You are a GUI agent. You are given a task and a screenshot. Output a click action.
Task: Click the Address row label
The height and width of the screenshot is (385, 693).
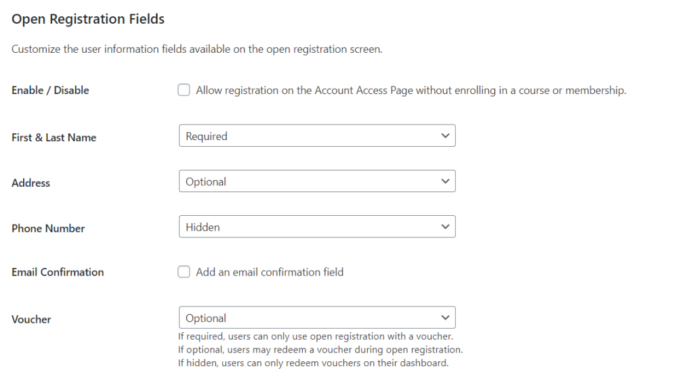(31, 183)
